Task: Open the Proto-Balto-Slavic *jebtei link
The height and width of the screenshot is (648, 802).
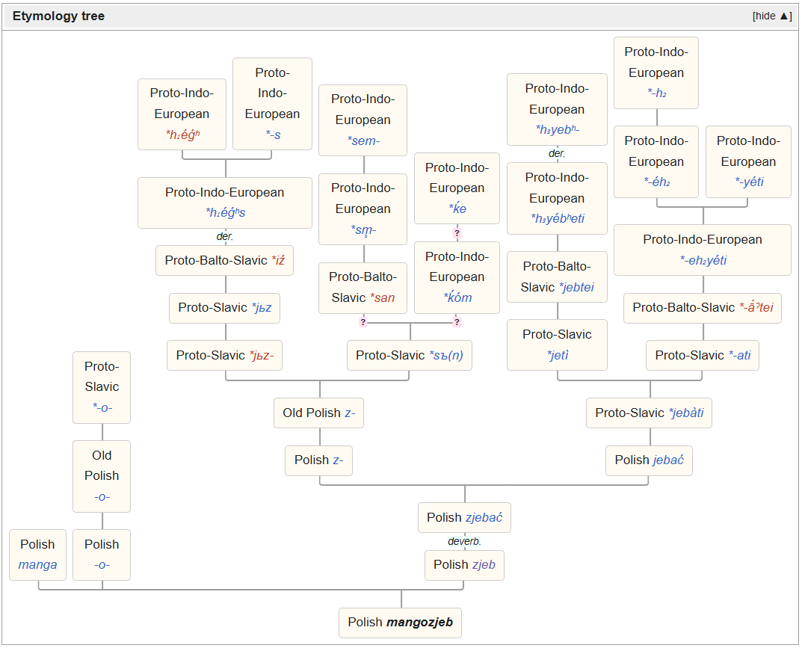Action: (x=576, y=287)
